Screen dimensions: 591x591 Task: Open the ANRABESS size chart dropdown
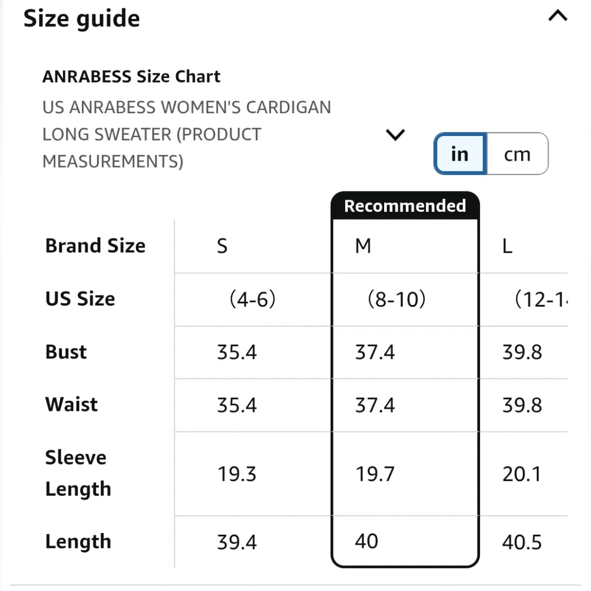[x=395, y=135]
